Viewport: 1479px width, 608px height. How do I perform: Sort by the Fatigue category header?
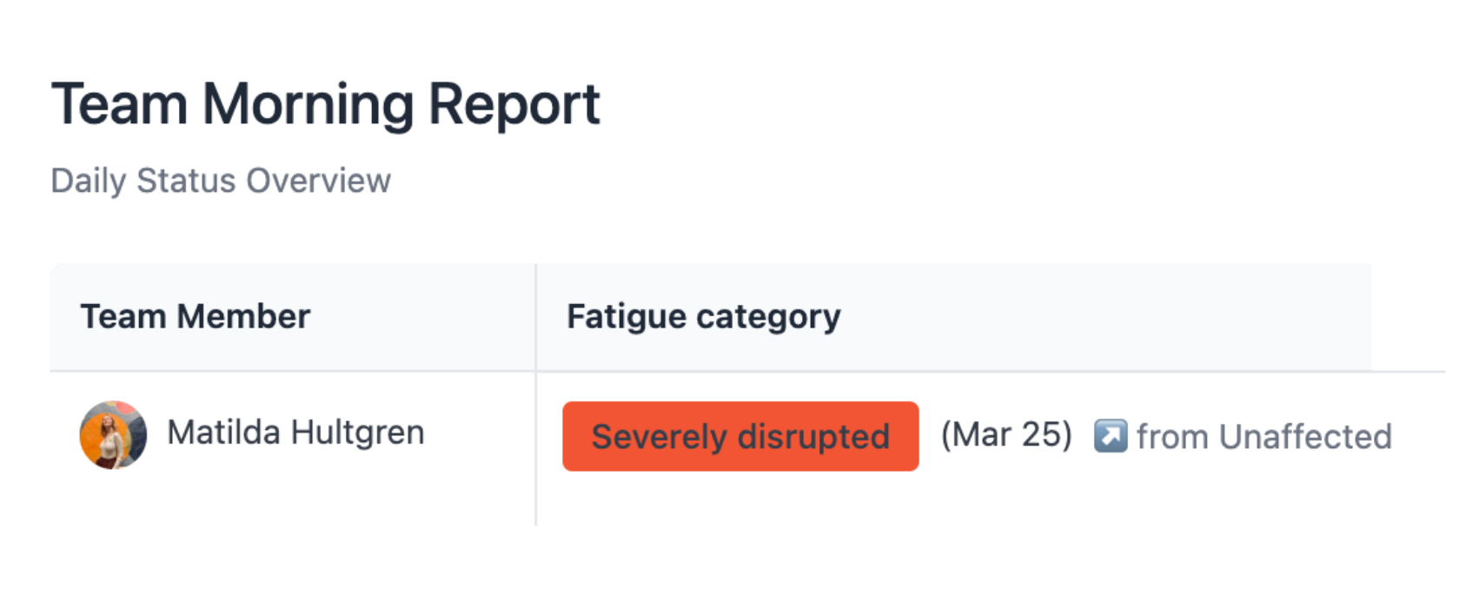click(704, 317)
